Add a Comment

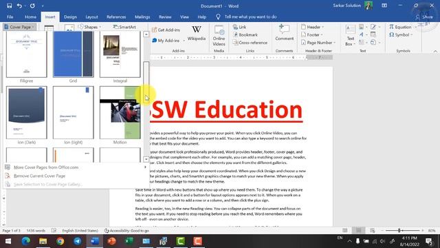pos(284,33)
